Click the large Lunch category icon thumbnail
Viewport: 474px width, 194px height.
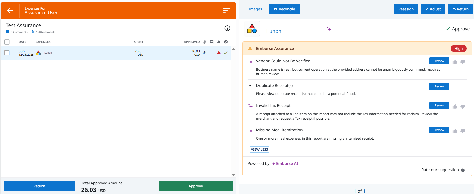[252, 29]
